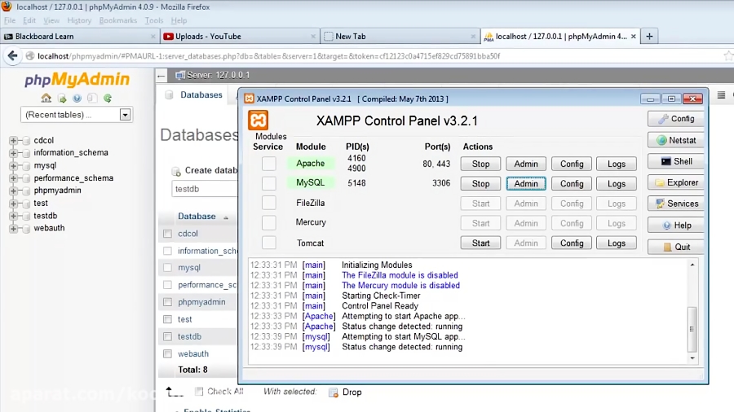Viewport: 734px width, 412px height.
Task: Click the Firefox back arrow button
Action: (12, 56)
